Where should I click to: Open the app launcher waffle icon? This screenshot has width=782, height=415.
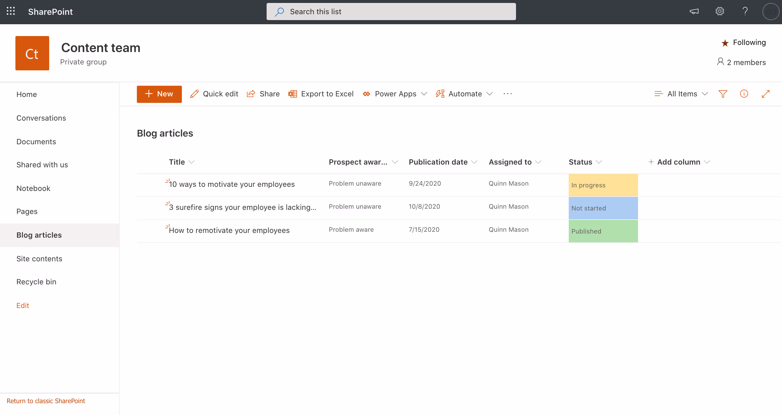[x=11, y=12]
